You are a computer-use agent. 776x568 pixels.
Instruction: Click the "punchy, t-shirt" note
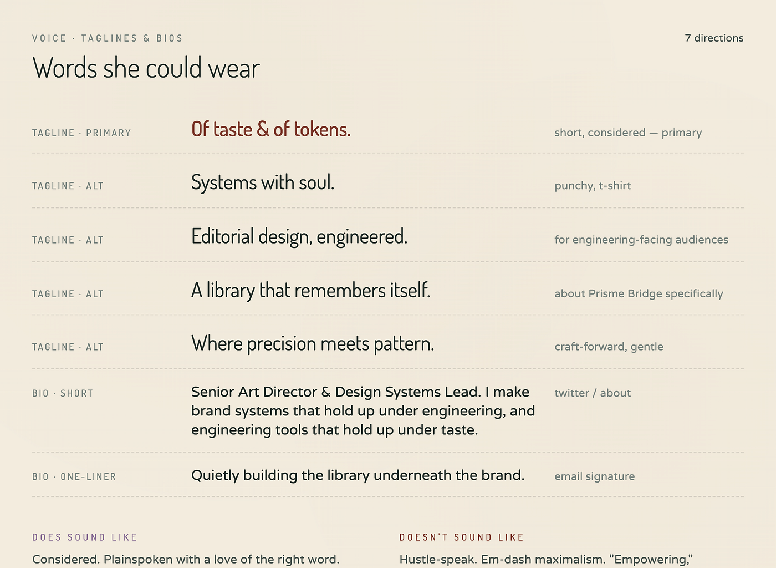pyautogui.click(x=593, y=186)
